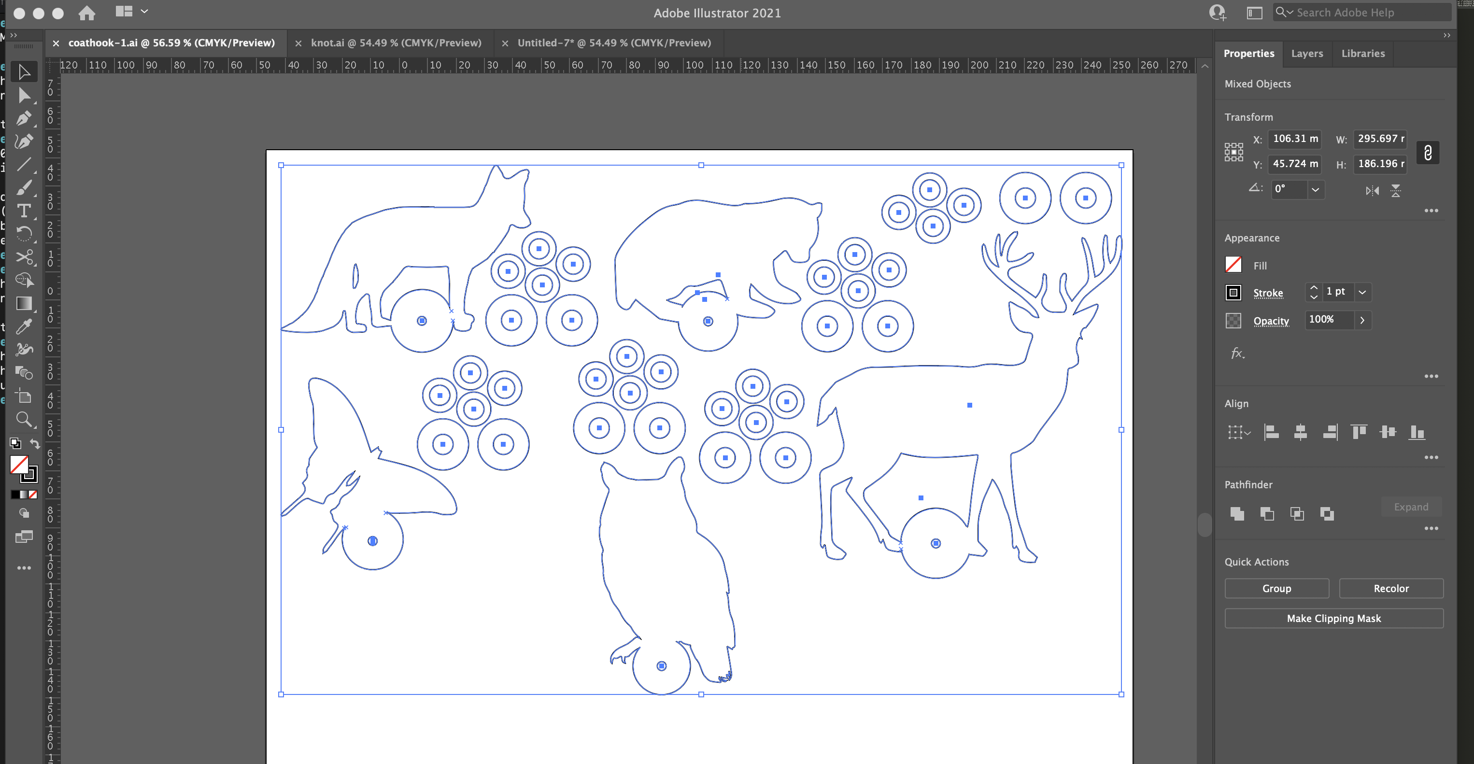Screen dimensions: 1474x764
Task: Click the Recolor button
Action: tap(1390, 588)
